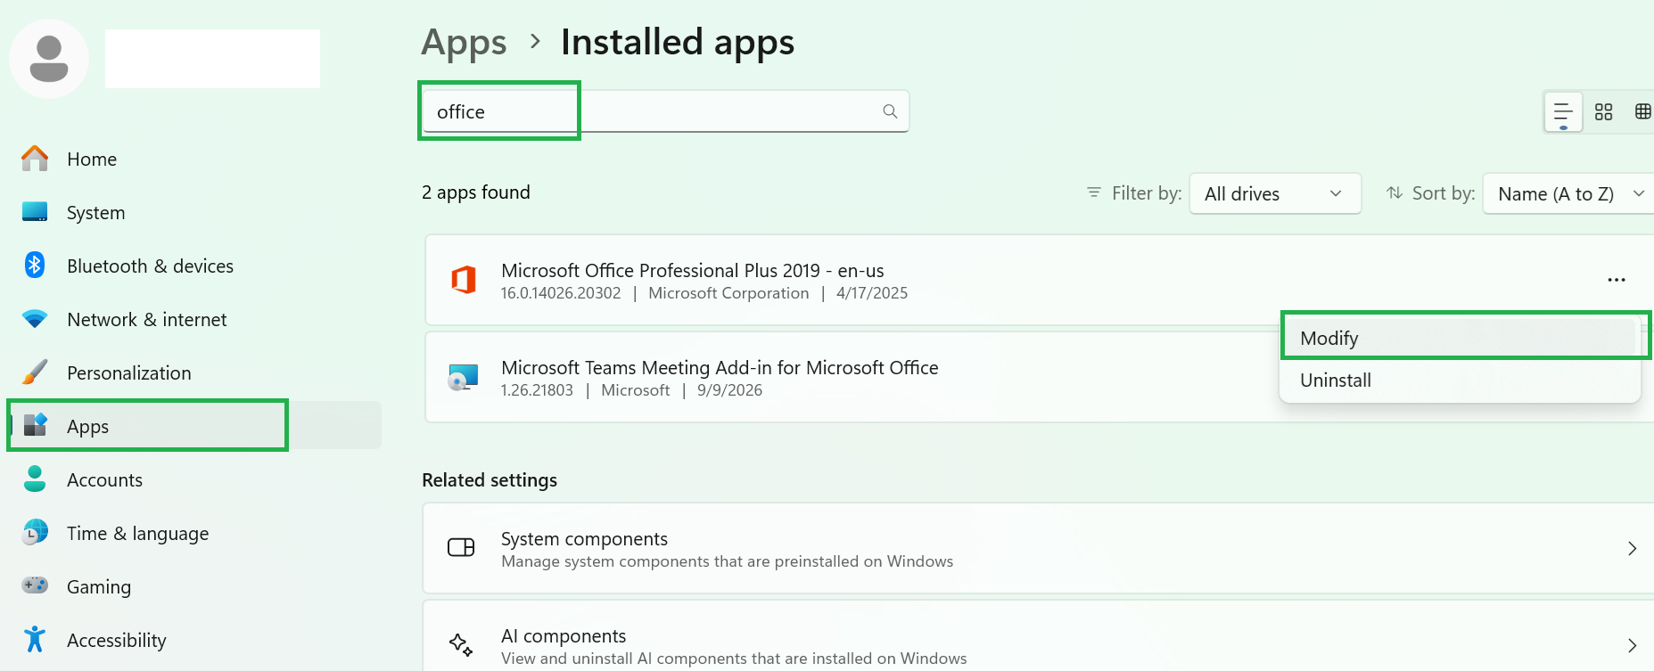The width and height of the screenshot is (1654, 671).
Task: Click the Personalization paintbrush icon
Action: pos(35,372)
